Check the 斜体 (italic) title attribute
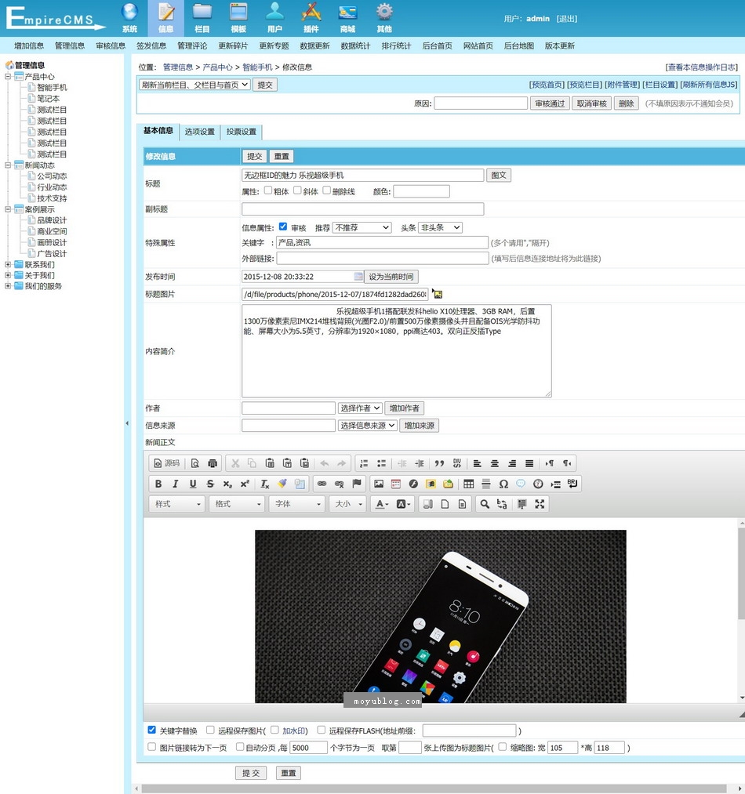Viewport: 745px width, 794px height. 297,190
